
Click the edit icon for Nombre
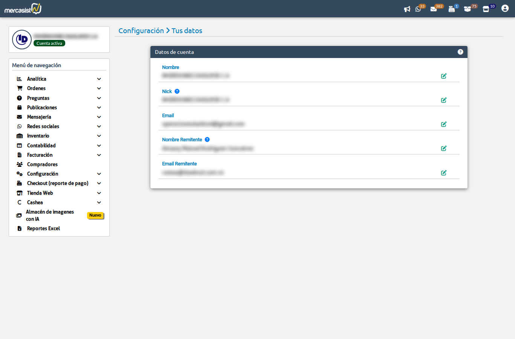pyautogui.click(x=444, y=76)
